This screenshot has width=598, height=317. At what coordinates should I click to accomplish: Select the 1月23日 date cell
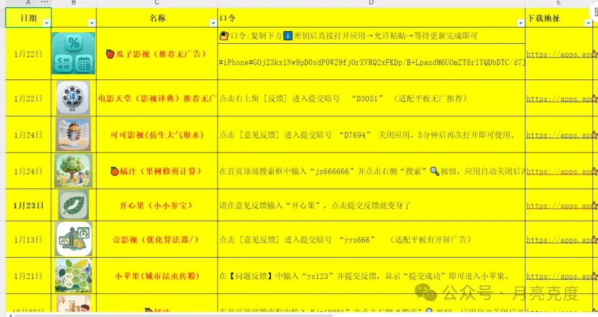point(28,205)
